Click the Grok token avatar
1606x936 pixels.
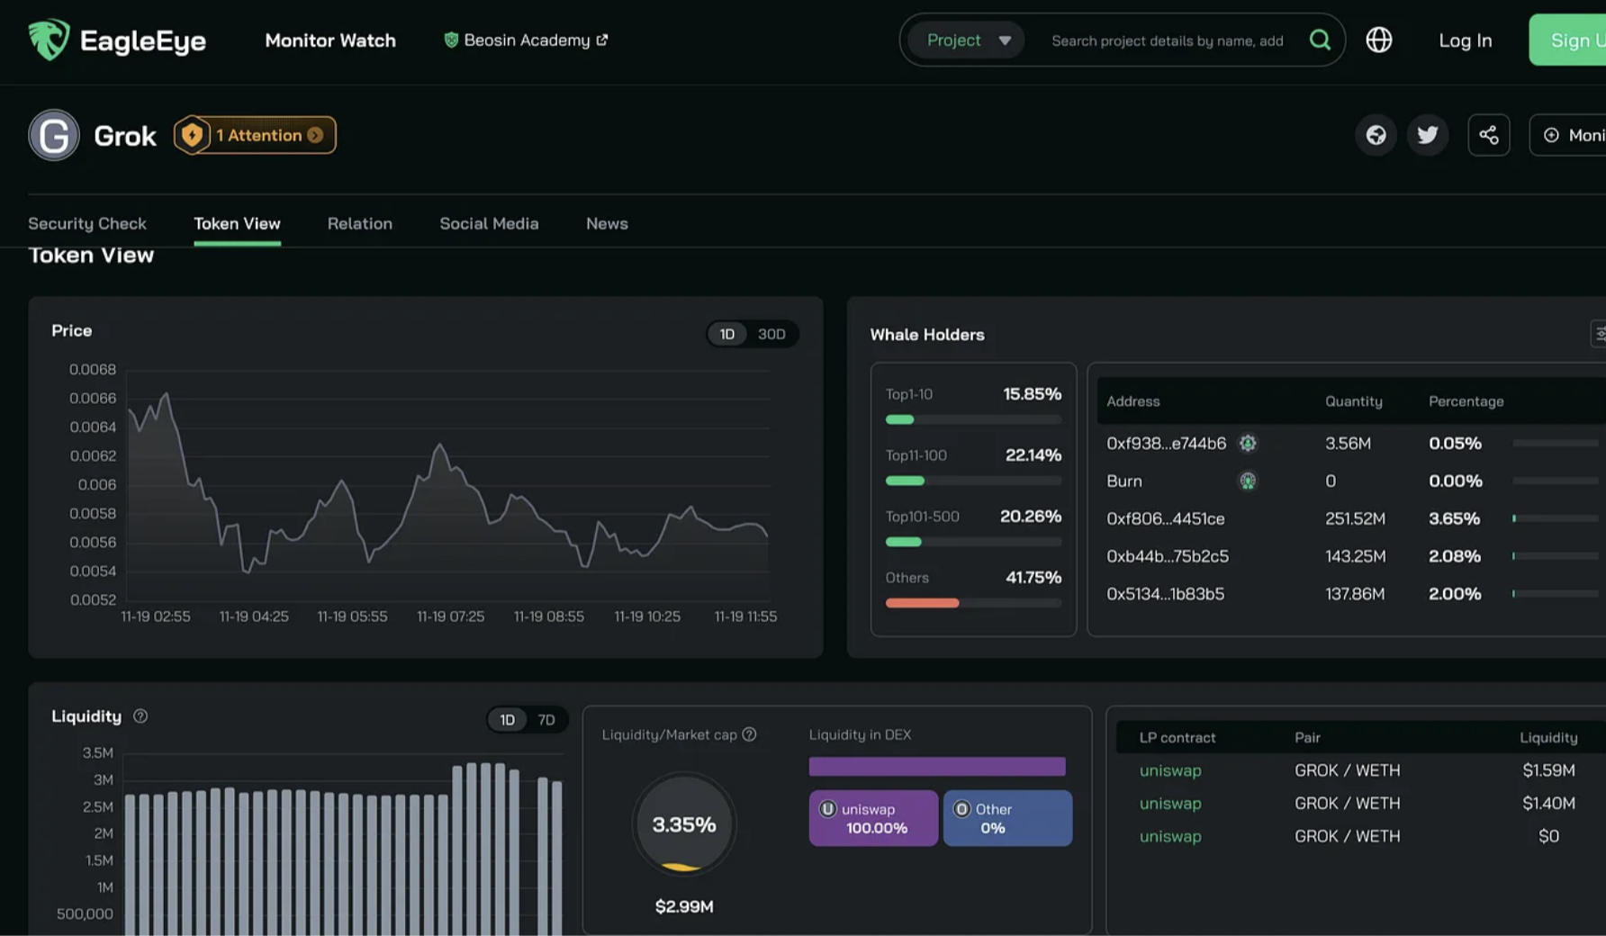click(54, 135)
